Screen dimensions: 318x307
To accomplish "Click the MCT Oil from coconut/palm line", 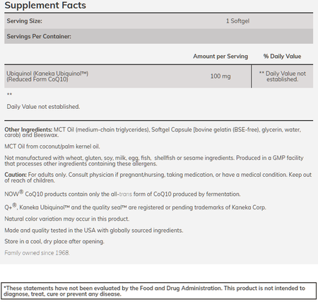I will (x=52, y=146).
